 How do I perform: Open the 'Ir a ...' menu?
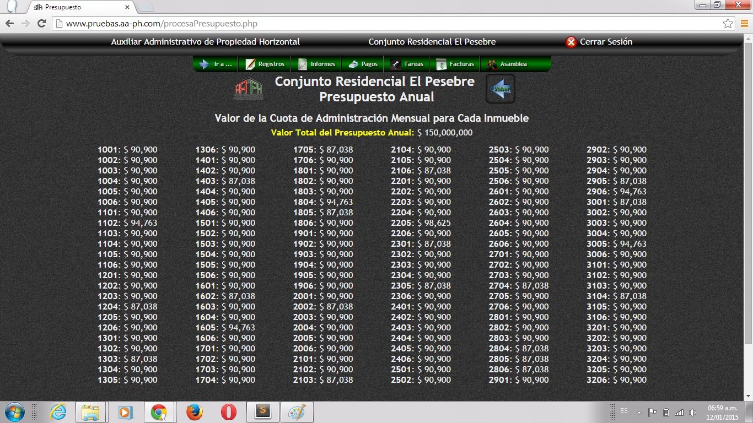(216, 64)
